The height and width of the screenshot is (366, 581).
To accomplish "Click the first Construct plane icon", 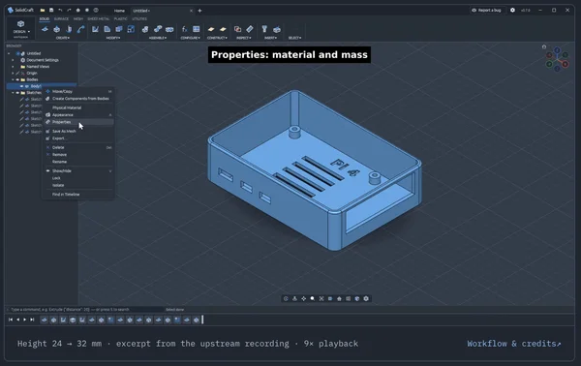I will point(211,29).
